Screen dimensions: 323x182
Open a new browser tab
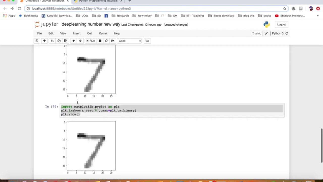coord(130,1)
